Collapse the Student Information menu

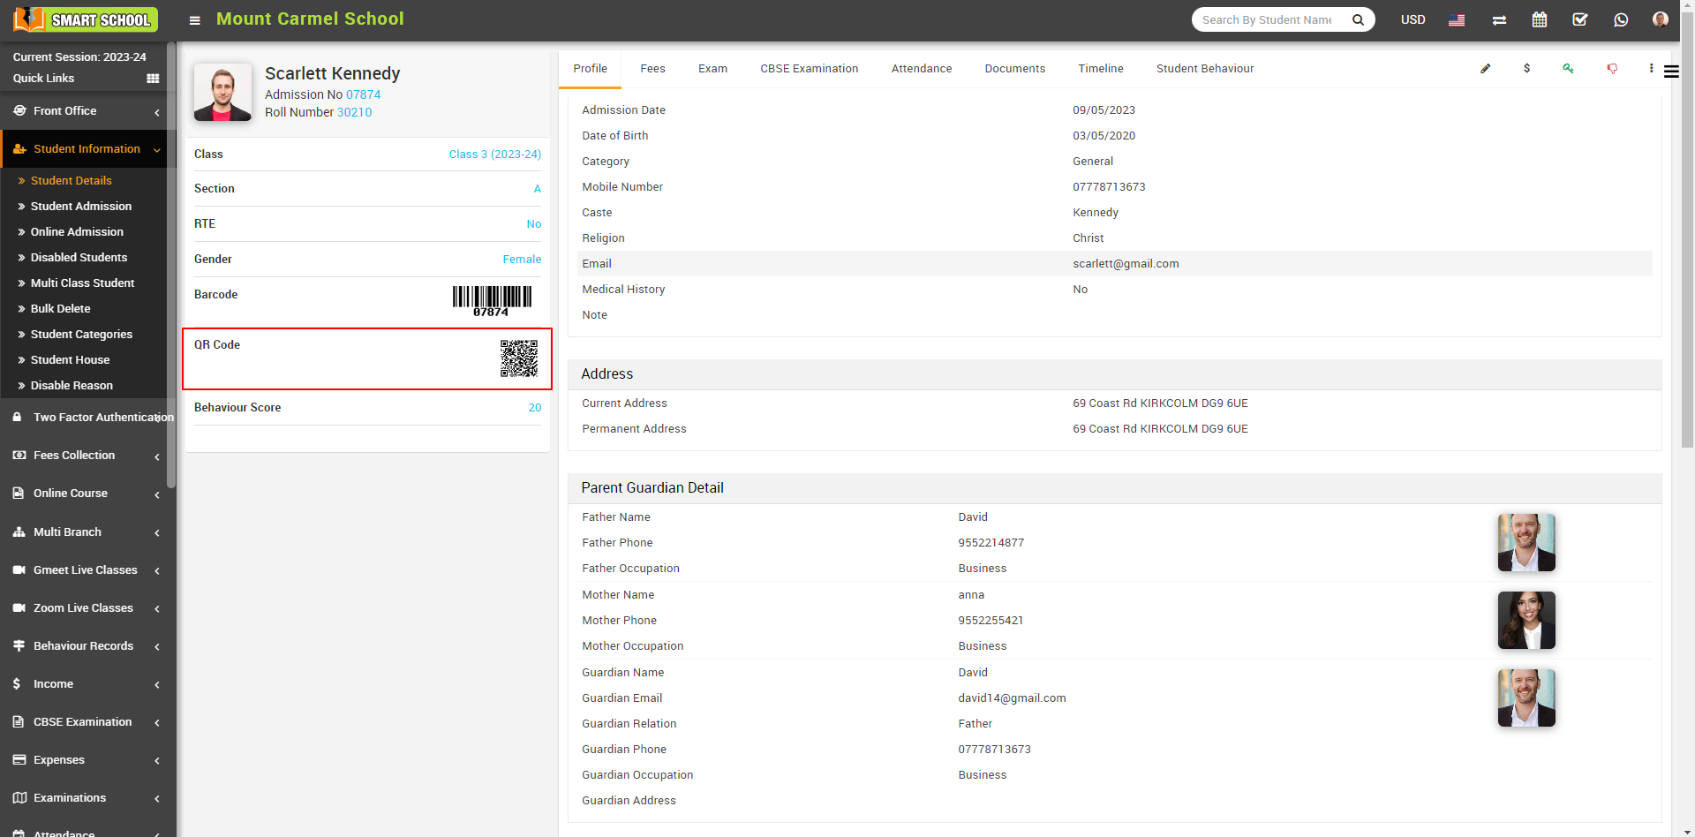[x=87, y=149]
